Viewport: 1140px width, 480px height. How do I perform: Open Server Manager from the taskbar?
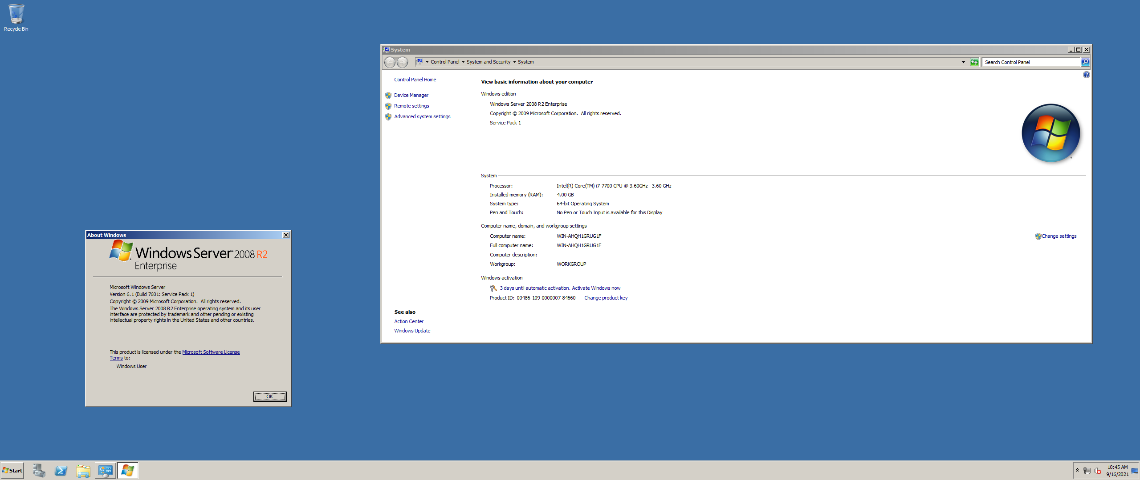pyautogui.click(x=39, y=471)
